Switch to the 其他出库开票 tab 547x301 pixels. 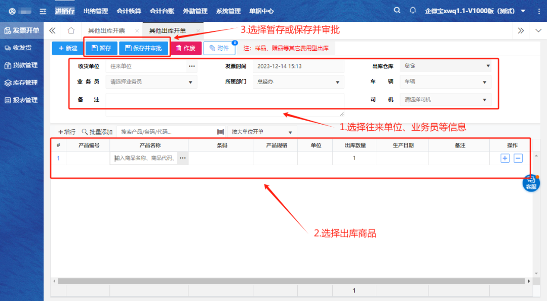106,31
